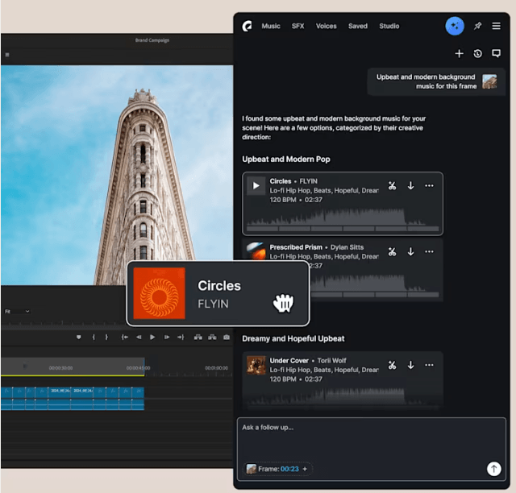
Task: Click the Extract button in the transport bar
Action: click(212, 337)
